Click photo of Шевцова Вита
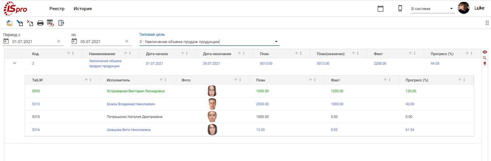Screen dimensions: 491x161 pos(212,130)
